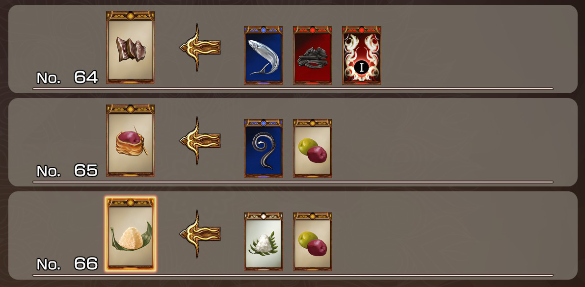Choose the flame card marked with I

click(x=362, y=55)
